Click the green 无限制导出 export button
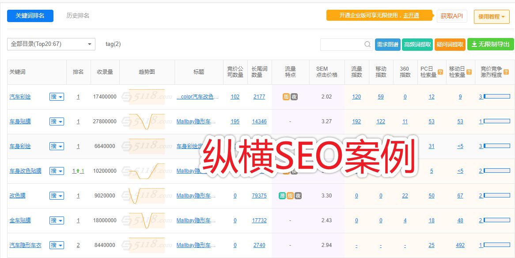Viewport: 515px width, 258px height. click(x=490, y=45)
